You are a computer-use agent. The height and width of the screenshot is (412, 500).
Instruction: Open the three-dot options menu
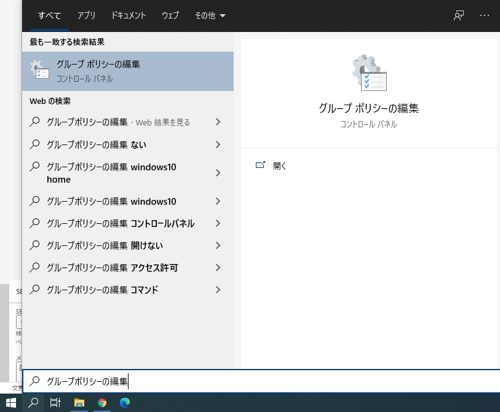point(485,15)
